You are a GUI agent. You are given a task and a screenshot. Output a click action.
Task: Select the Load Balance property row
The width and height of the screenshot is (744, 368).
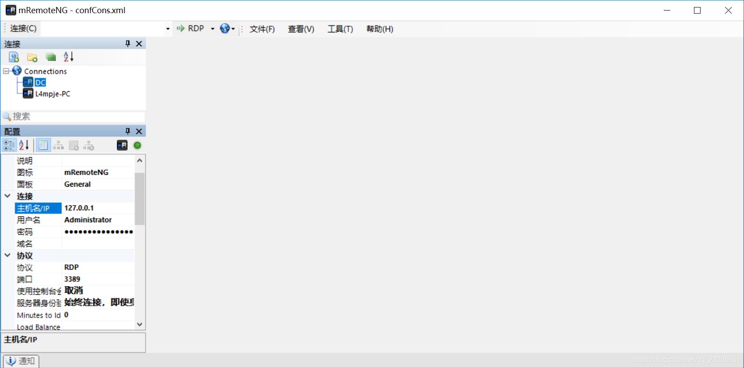coord(75,326)
